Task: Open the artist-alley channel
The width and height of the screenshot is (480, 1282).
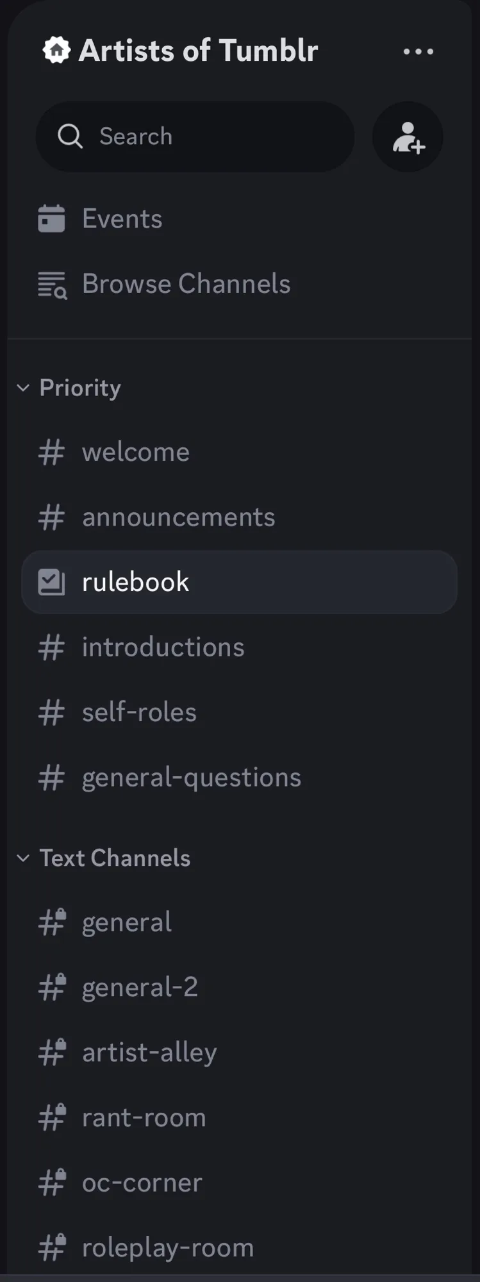Action: tap(240, 1053)
